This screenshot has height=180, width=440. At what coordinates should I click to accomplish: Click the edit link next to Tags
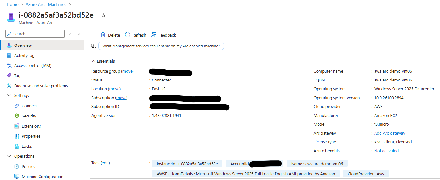coord(105,163)
